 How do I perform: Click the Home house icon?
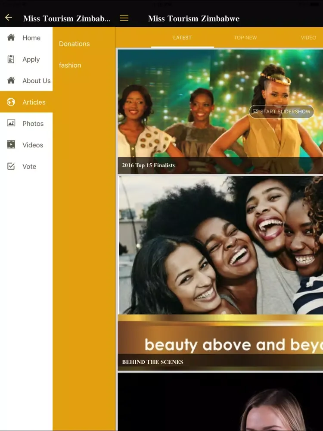click(x=11, y=37)
